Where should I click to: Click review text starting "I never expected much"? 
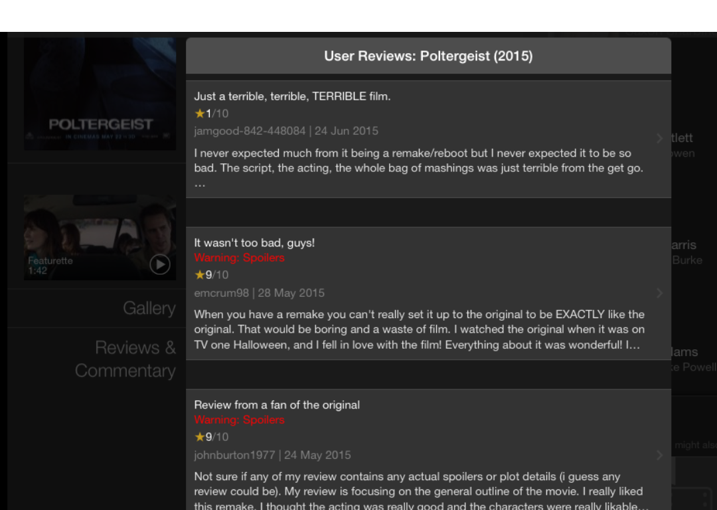pyautogui.click(x=418, y=168)
